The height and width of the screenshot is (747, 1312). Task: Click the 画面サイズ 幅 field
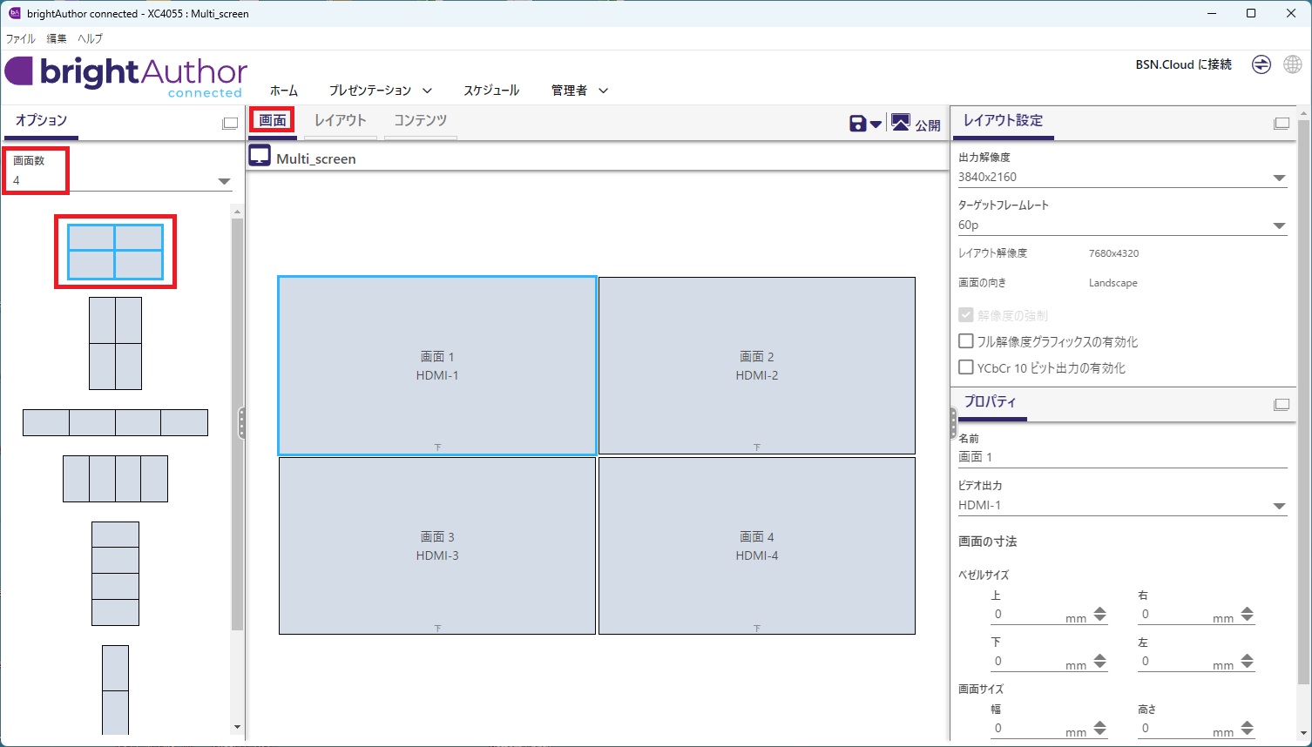[x=1026, y=729]
